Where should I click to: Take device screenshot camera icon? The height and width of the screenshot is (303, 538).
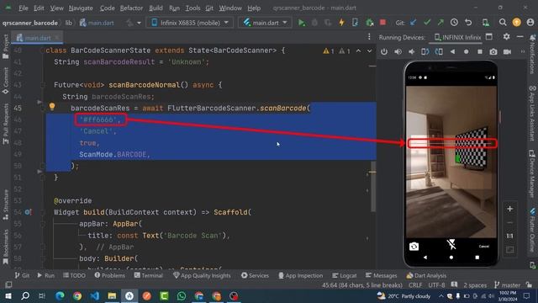(x=493, y=51)
